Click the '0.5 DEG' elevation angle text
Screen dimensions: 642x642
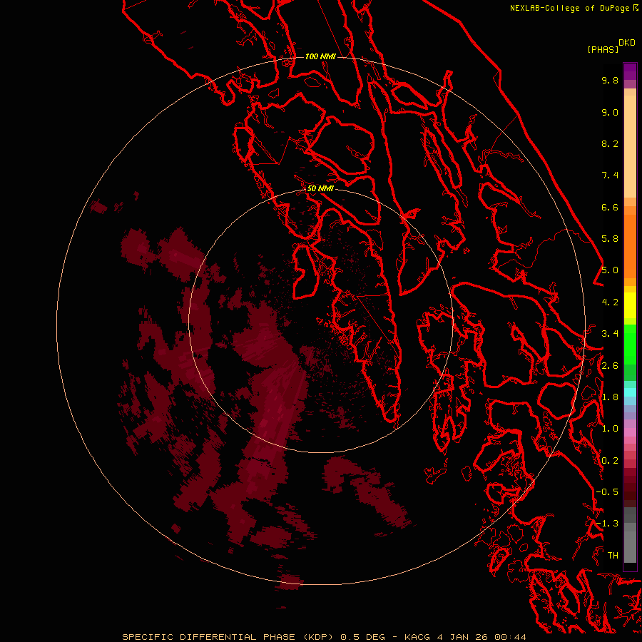[x=362, y=637]
